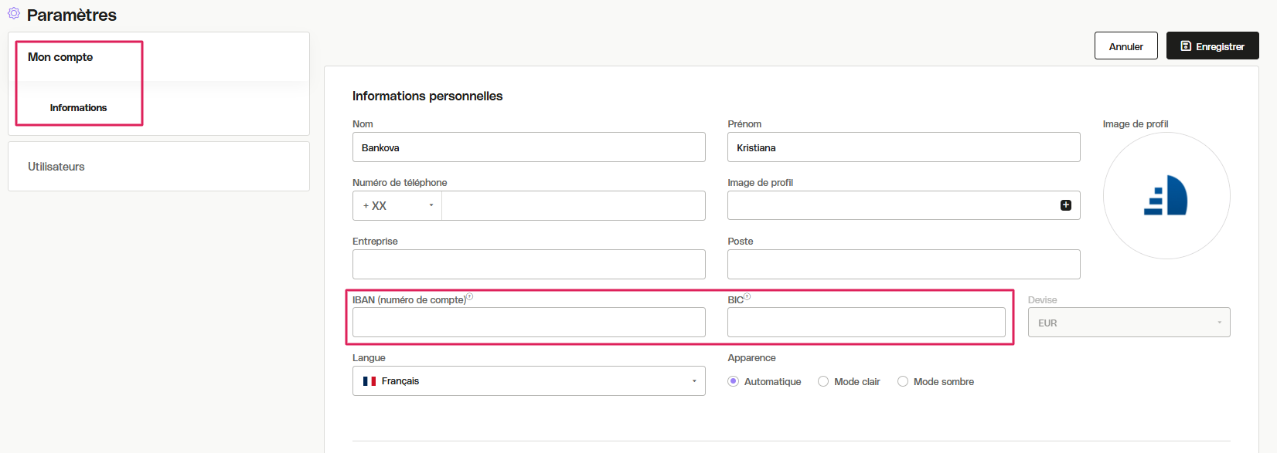
Task: Click the Nom field containing Bankova
Action: [529, 147]
